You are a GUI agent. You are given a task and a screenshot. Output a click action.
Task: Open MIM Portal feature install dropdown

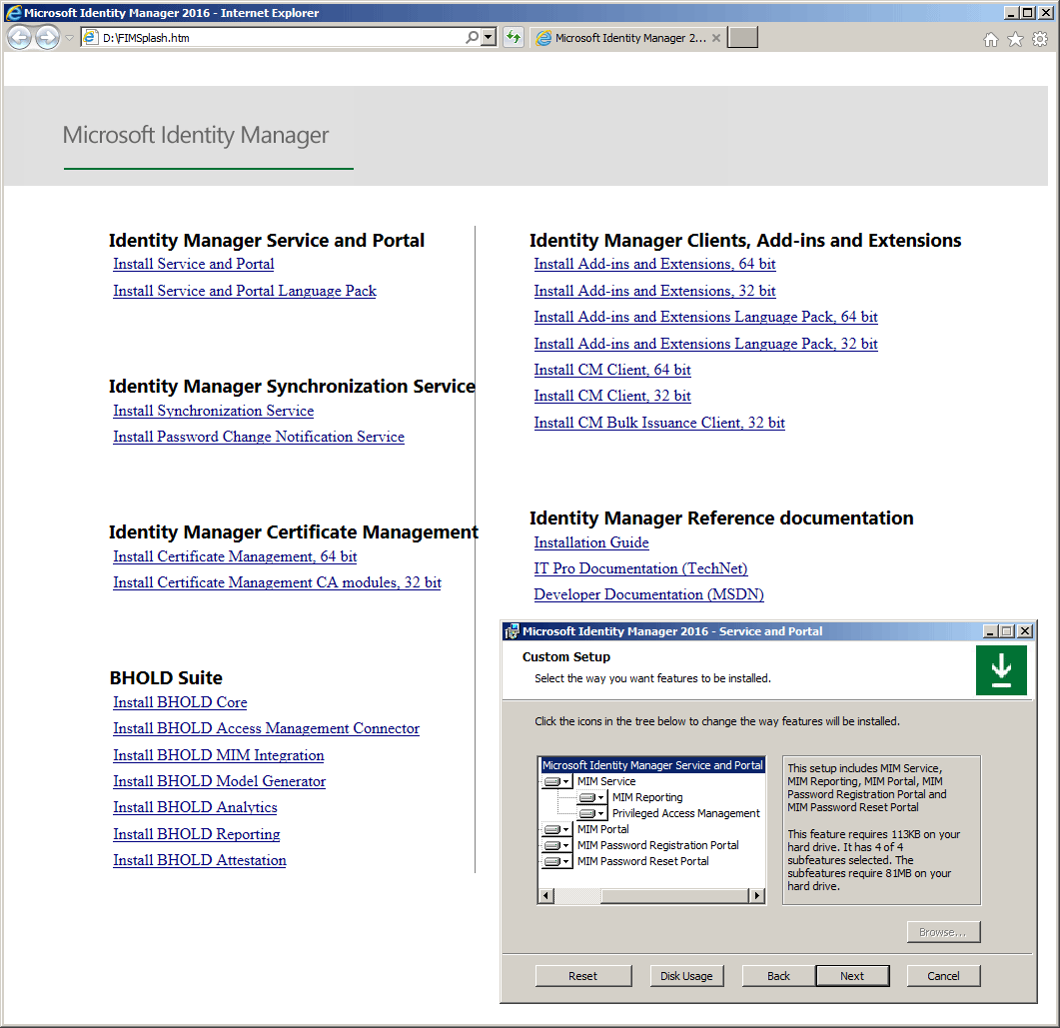coord(557,829)
